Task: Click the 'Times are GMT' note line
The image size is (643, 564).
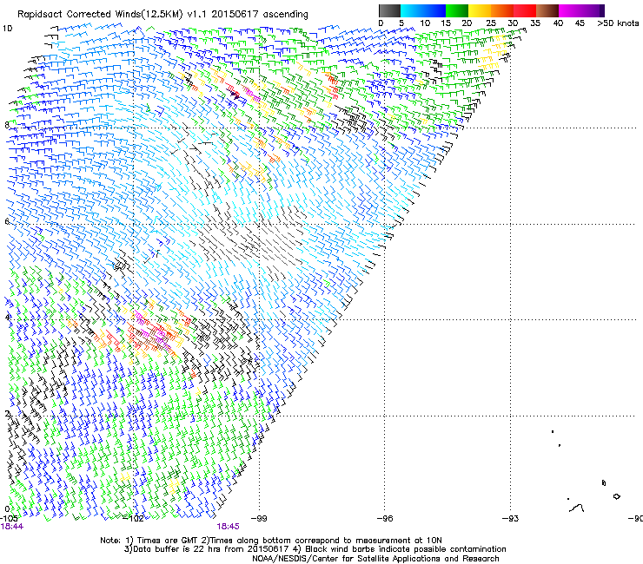Action: coord(271,541)
